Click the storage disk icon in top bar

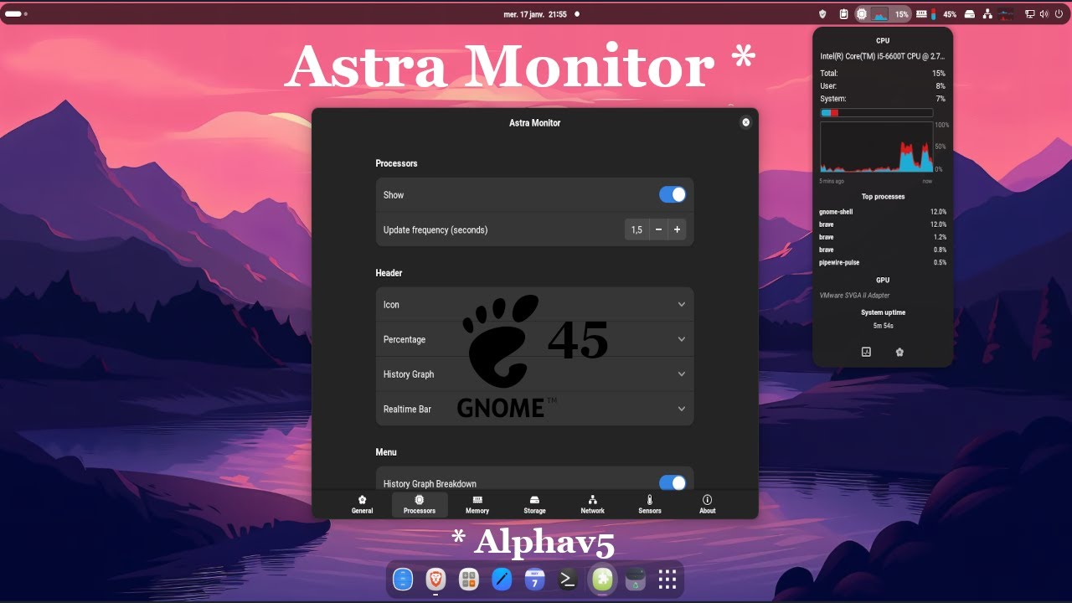click(x=970, y=14)
